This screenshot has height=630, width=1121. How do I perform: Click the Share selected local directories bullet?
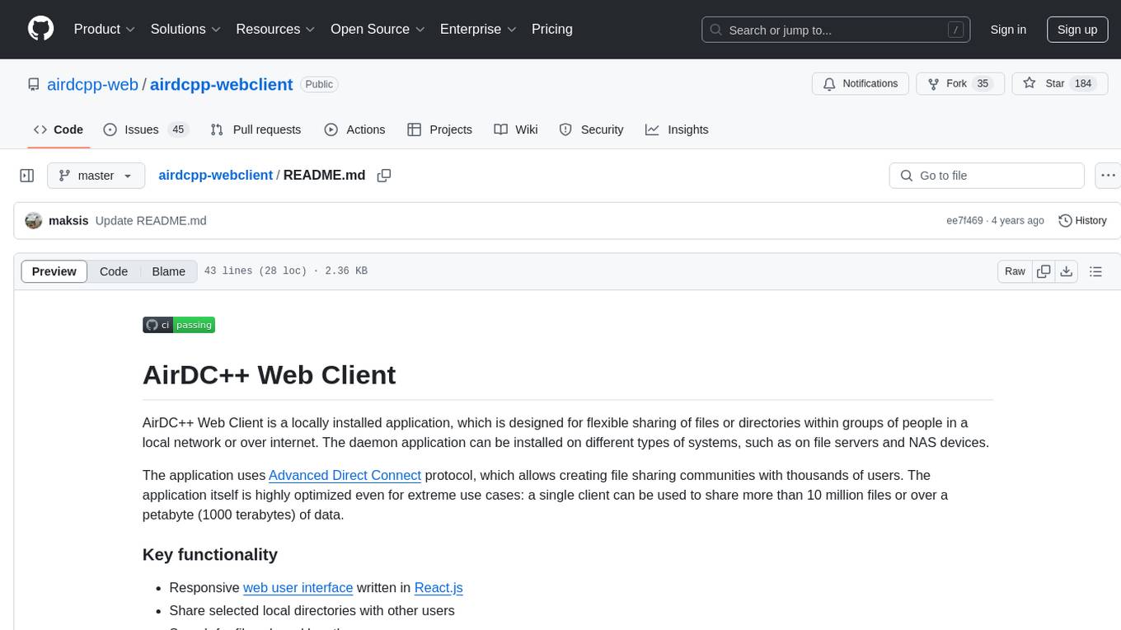point(312,610)
